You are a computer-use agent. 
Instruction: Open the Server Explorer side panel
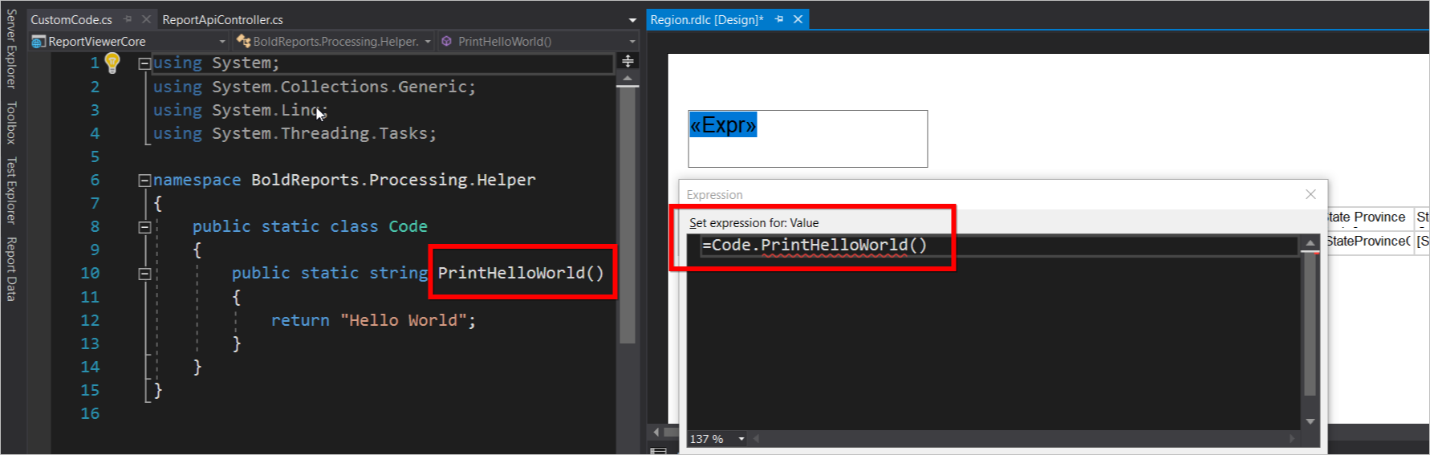click(11, 48)
